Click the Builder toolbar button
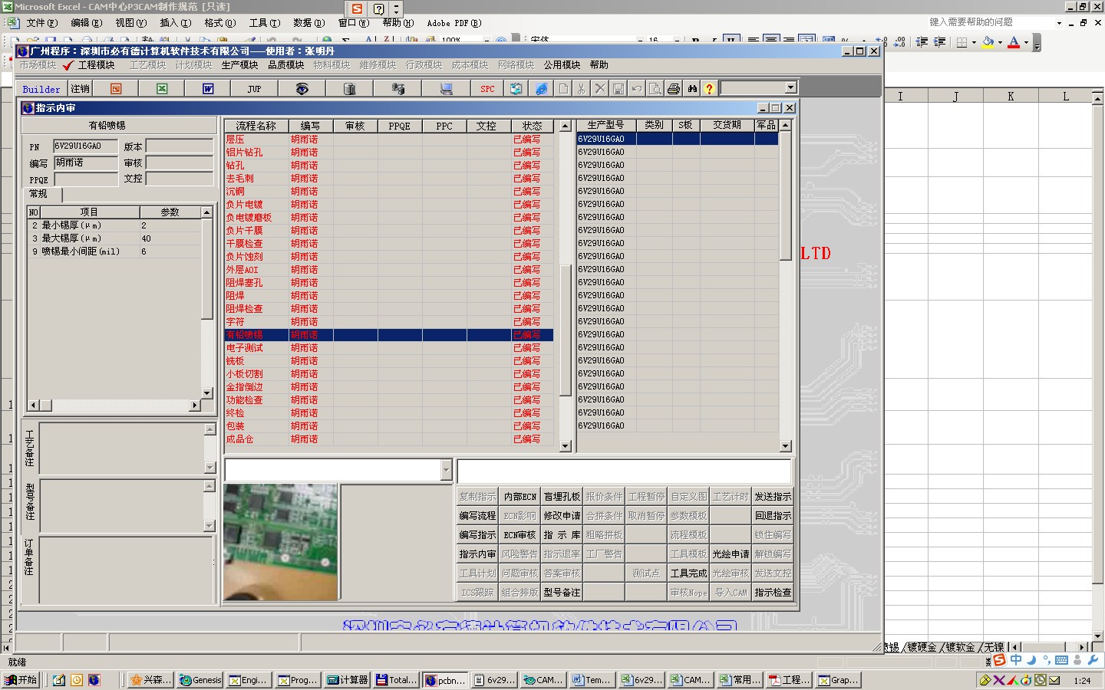 (41, 89)
